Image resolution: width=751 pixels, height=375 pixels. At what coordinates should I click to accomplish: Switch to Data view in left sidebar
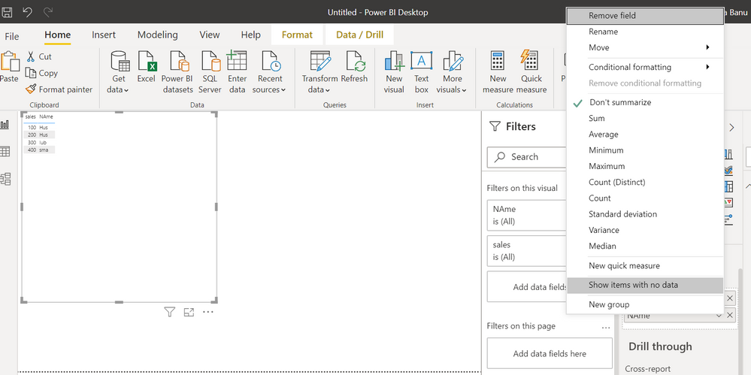coord(5,152)
